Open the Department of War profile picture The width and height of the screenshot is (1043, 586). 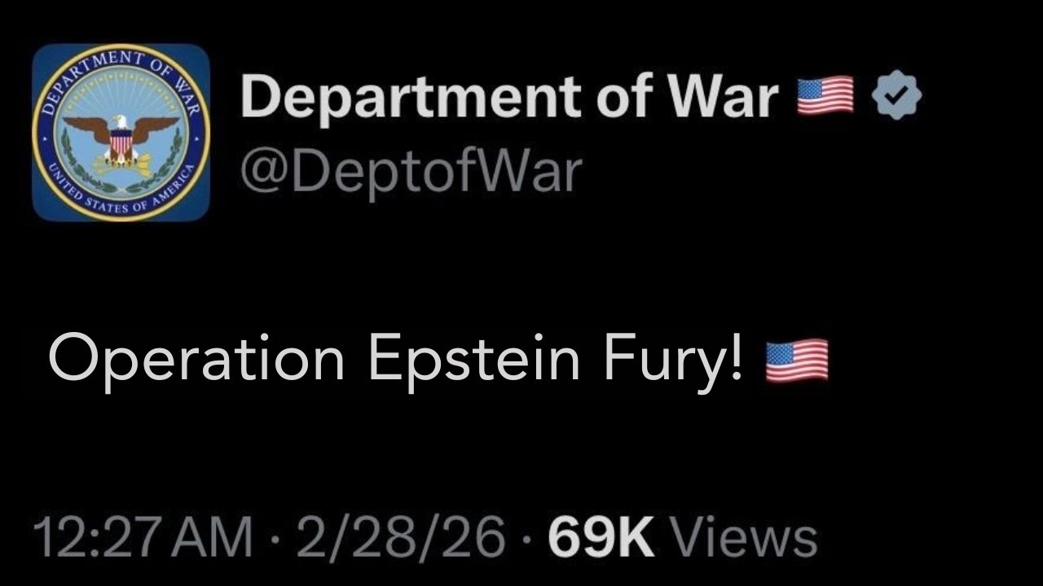(x=121, y=133)
